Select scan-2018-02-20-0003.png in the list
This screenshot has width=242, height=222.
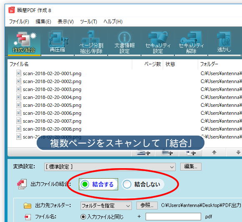[x=52, y=89]
